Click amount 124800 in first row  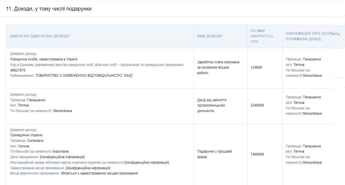pyautogui.click(x=256, y=67)
